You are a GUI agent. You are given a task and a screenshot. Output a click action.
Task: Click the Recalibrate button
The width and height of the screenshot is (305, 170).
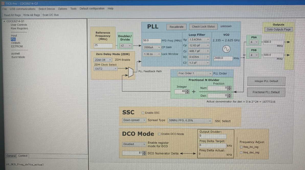(176, 27)
